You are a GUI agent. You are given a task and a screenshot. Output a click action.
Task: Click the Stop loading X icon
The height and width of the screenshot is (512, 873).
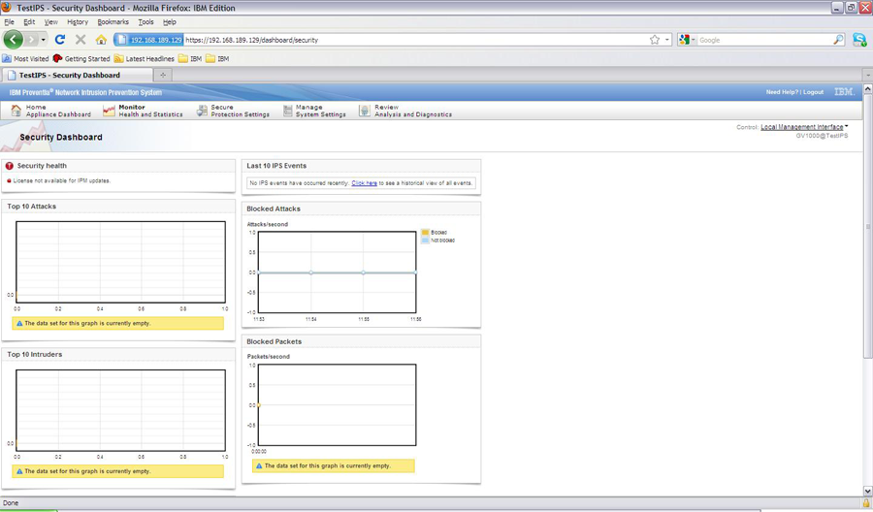(x=81, y=40)
